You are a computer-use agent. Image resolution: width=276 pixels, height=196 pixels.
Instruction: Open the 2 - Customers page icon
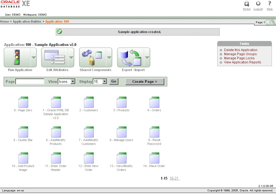click(89, 102)
